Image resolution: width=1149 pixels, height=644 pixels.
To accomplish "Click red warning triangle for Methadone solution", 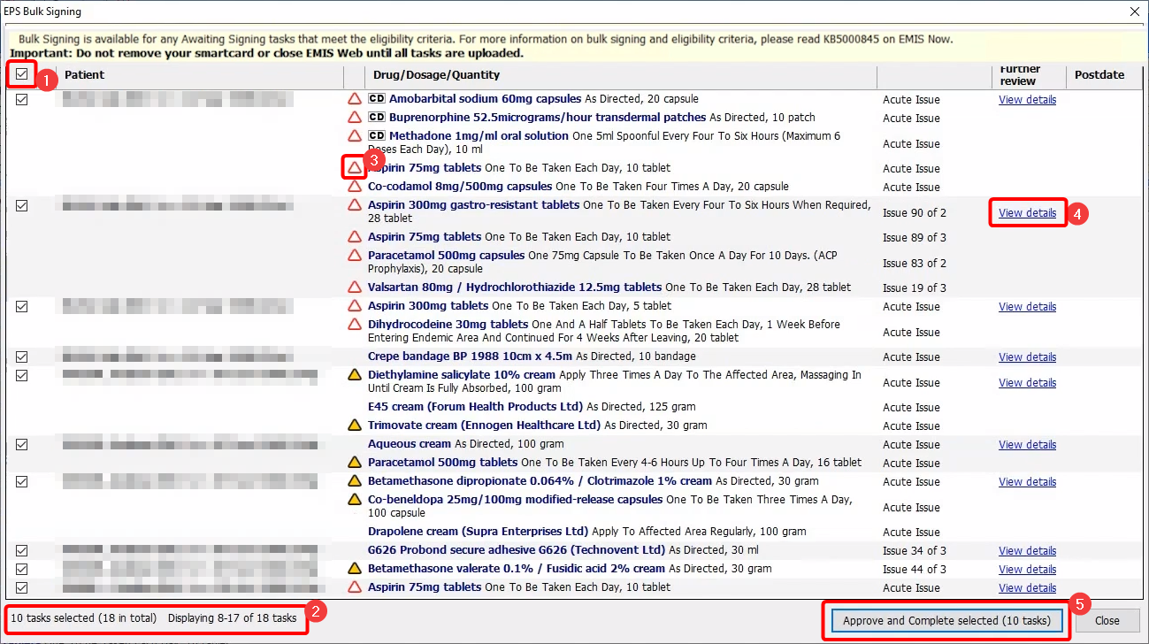I will coord(355,136).
